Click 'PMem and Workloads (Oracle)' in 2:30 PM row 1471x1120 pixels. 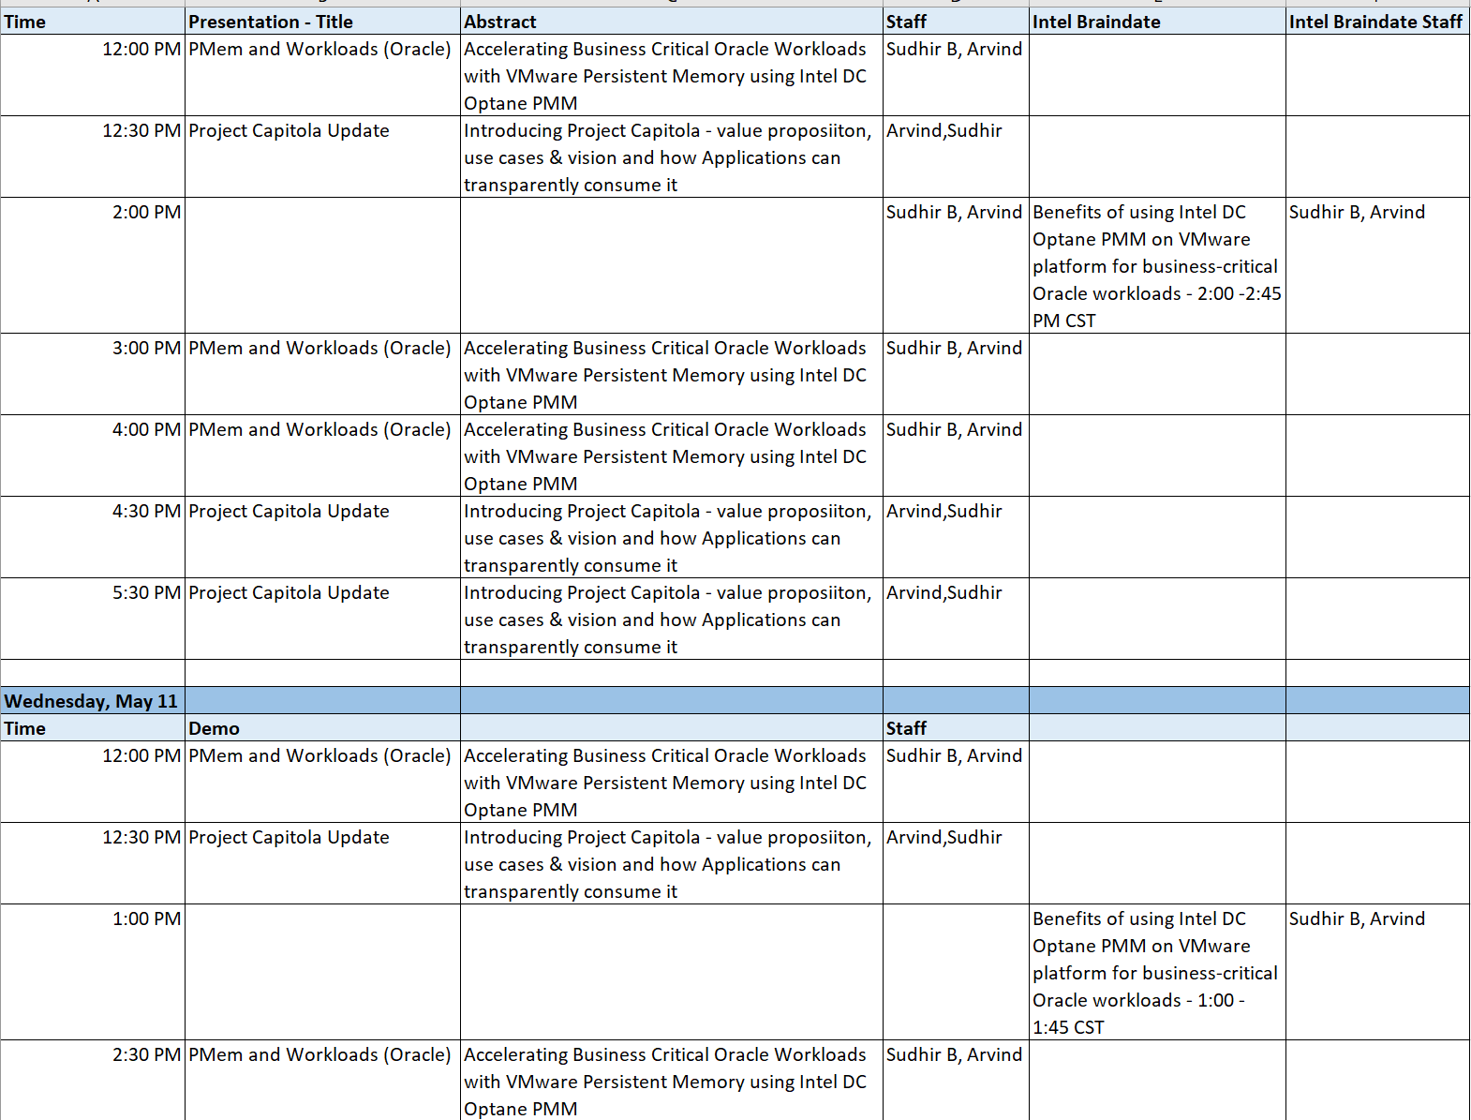(322, 1081)
